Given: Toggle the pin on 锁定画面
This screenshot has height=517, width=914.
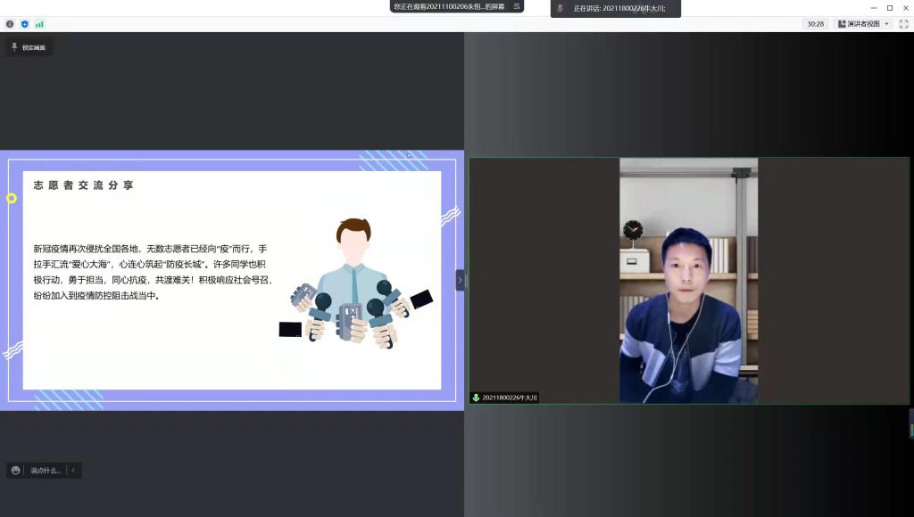Looking at the screenshot, I should point(14,47).
